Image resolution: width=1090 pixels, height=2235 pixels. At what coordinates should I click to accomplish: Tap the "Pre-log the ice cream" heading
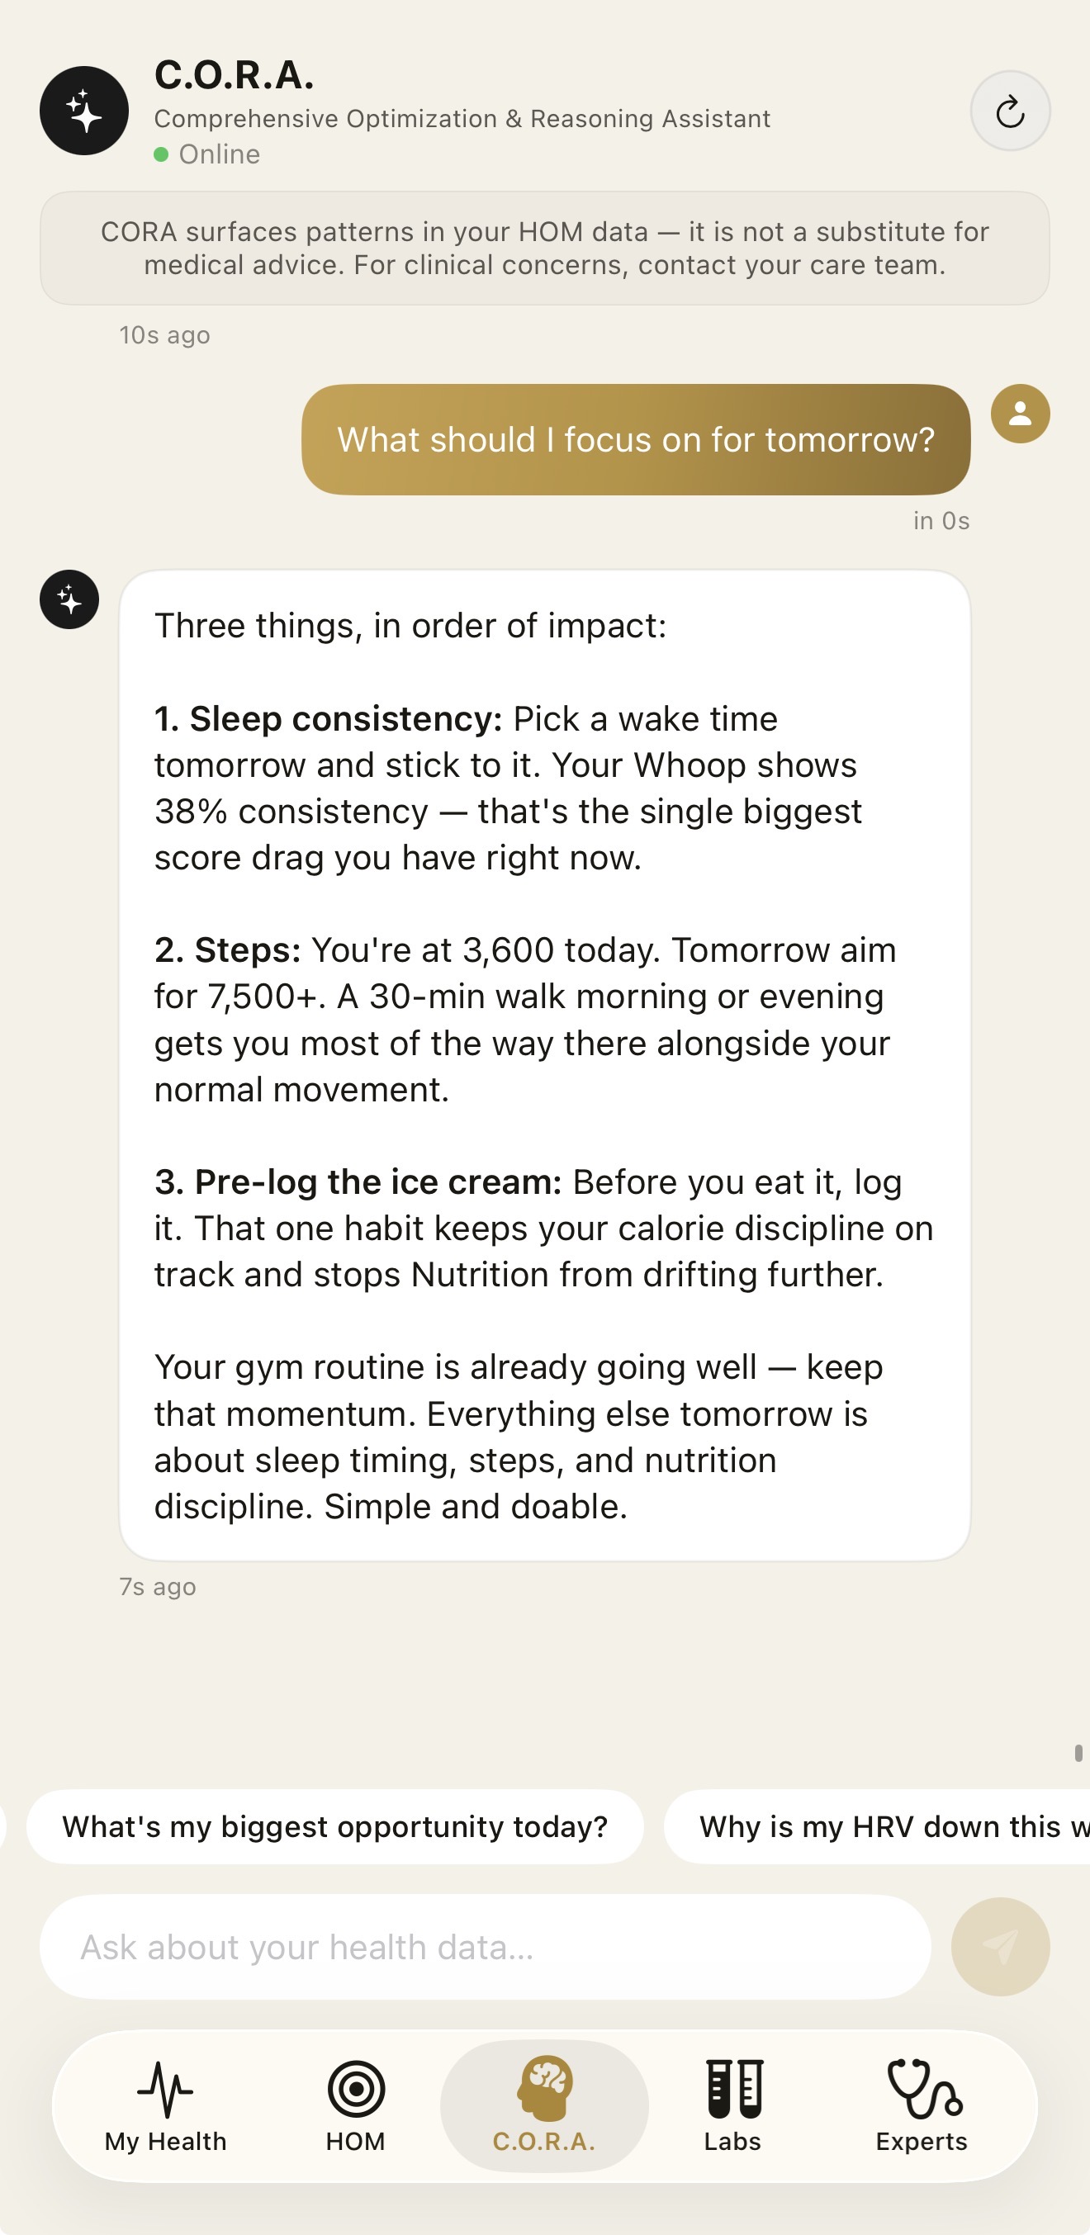coord(358,1182)
